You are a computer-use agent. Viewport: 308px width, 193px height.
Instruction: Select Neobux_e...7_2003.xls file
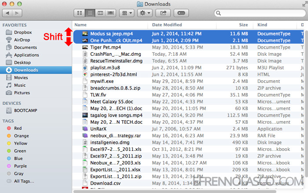[x=115, y=163]
